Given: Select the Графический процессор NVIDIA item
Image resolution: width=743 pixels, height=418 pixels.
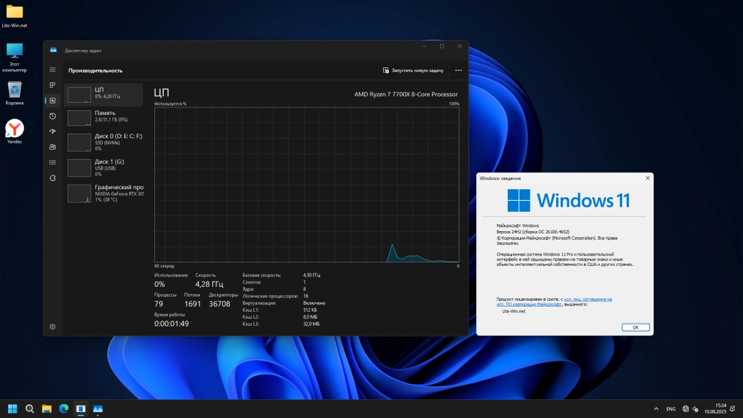Looking at the screenshot, I should 103,193.
